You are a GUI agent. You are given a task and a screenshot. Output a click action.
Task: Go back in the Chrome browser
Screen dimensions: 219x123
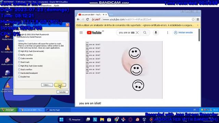click(78, 19)
